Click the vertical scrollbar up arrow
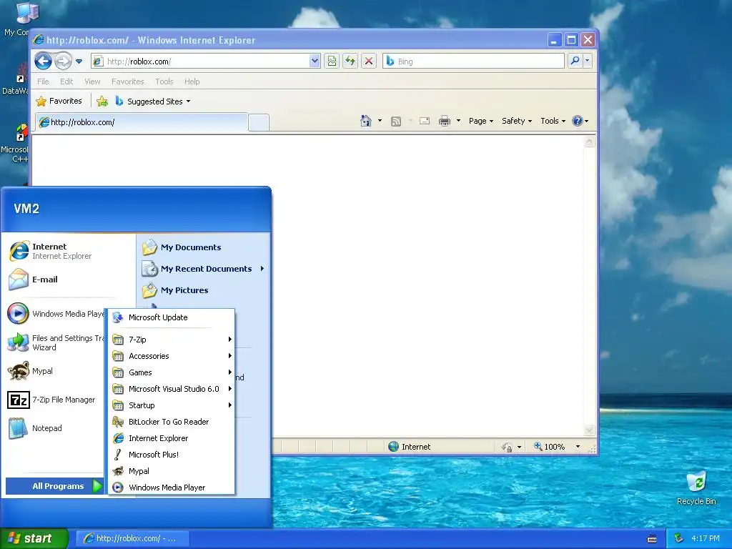This screenshot has height=549, width=732. tap(590, 142)
